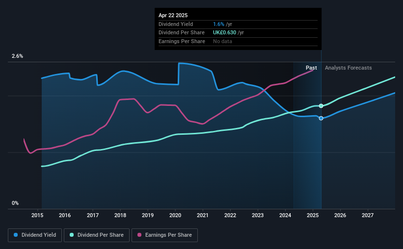Select the 2025 x-axis label
Image resolution: width=403 pixels, height=249 pixels.
point(313,215)
